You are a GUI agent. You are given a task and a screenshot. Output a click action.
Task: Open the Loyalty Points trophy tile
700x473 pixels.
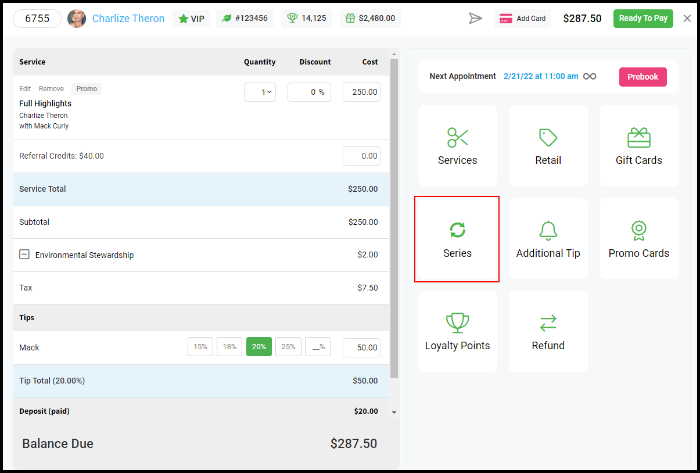point(458,331)
